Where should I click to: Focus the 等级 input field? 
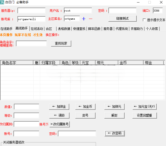27,115
